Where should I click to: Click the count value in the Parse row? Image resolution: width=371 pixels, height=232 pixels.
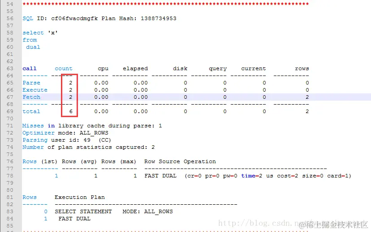coord(70,83)
